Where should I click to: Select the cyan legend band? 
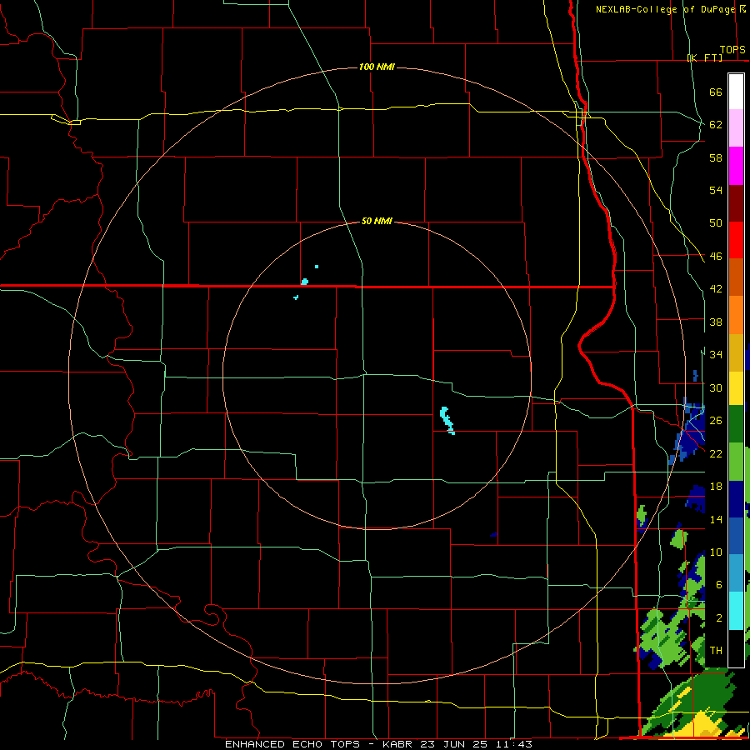pos(736,610)
